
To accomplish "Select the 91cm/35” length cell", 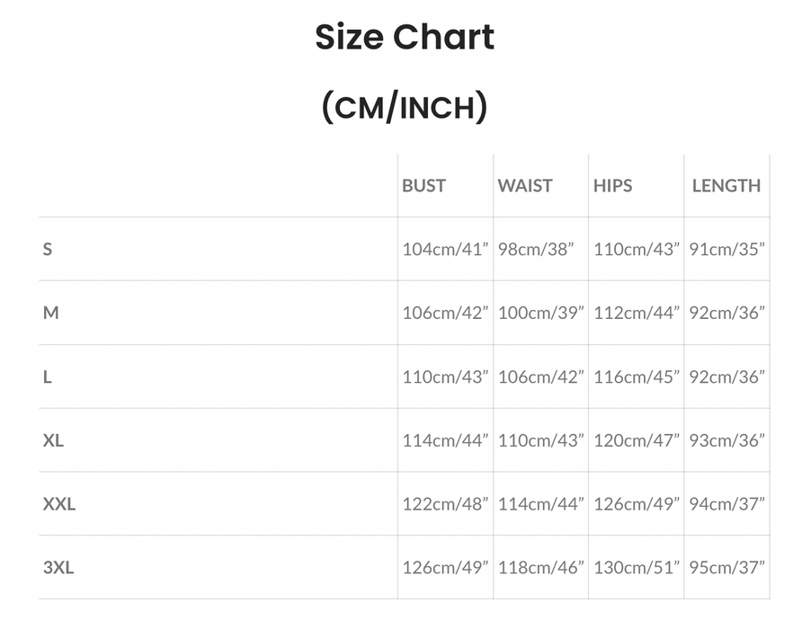I will tap(726, 249).
